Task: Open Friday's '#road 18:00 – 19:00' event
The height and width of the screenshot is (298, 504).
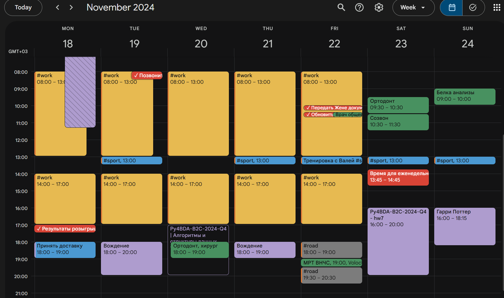Action: (x=332, y=250)
